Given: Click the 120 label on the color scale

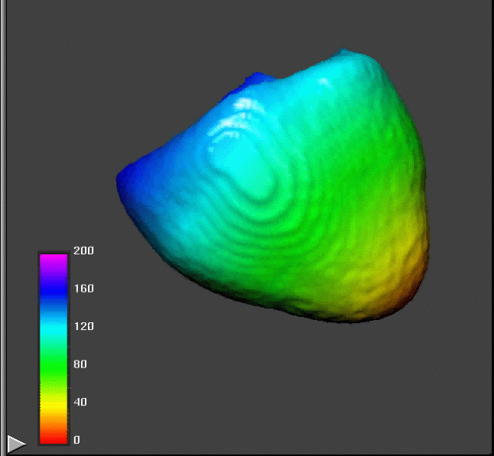Looking at the screenshot, I should tap(83, 326).
